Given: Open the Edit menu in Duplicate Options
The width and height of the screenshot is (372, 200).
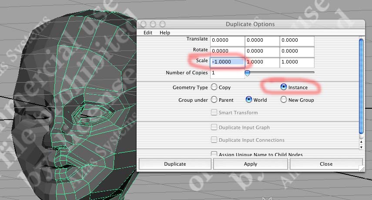Looking at the screenshot, I should click(x=147, y=33).
